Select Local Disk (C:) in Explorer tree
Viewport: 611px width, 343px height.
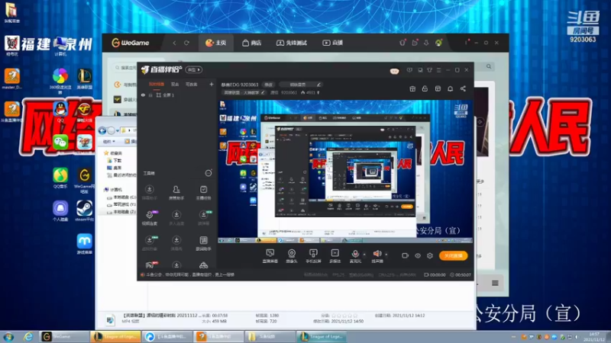[121, 197]
